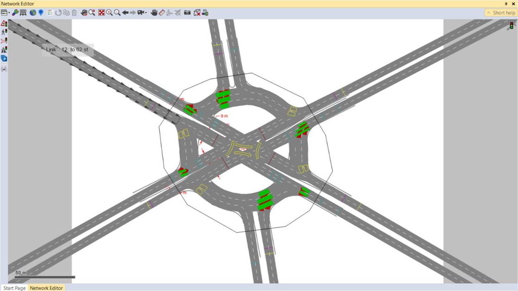Select the pan hand tool
This screenshot has height=291, width=518.
pos(154,13)
